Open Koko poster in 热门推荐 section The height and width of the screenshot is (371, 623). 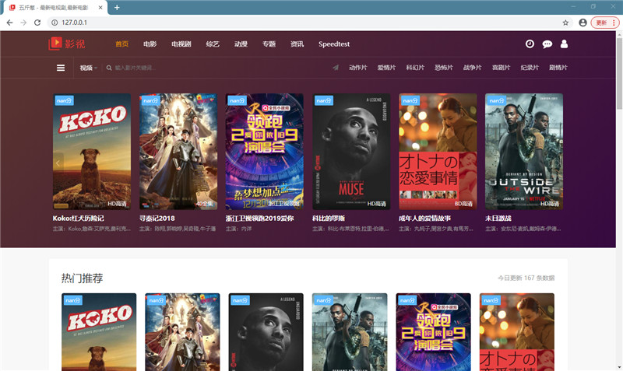coord(99,332)
